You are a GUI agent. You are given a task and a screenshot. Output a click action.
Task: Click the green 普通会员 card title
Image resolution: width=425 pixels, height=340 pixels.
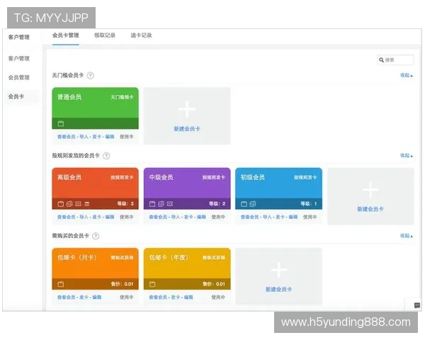(x=69, y=97)
